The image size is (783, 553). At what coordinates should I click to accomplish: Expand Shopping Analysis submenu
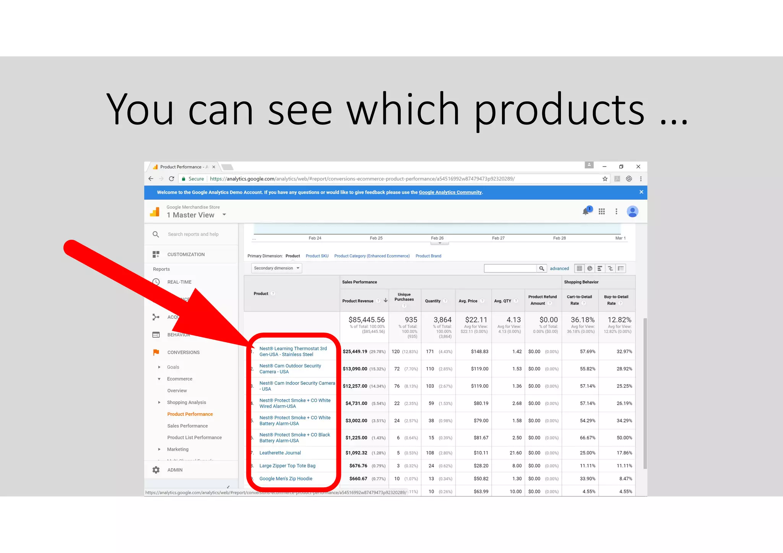tap(159, 402)
